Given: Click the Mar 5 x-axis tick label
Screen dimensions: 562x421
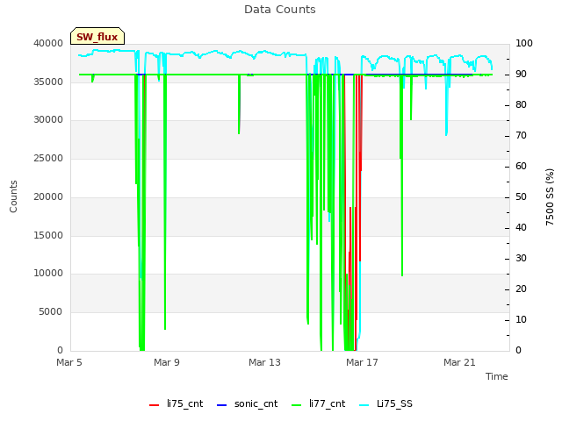Looking at the screenshot, I should [69, 362].
